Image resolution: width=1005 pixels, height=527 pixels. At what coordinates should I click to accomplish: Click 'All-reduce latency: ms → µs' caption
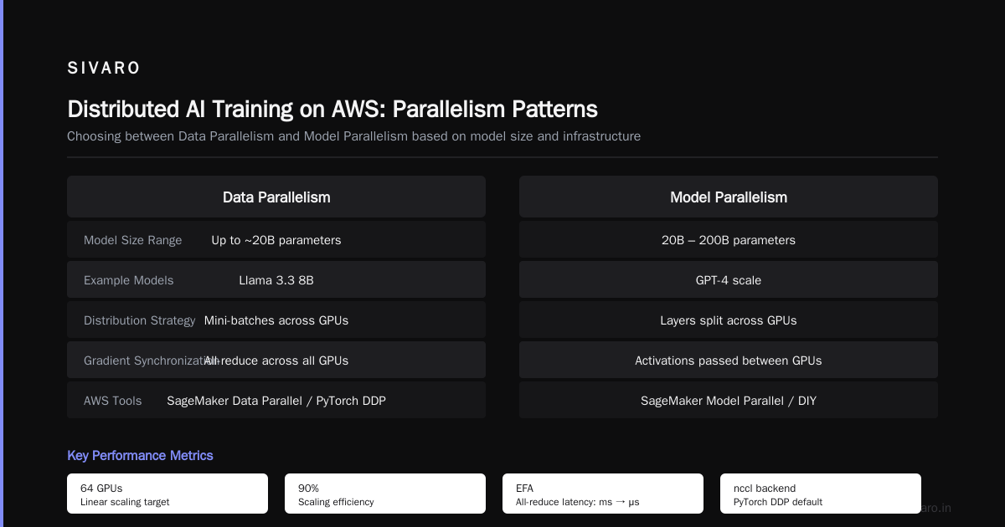coord(578,503)
